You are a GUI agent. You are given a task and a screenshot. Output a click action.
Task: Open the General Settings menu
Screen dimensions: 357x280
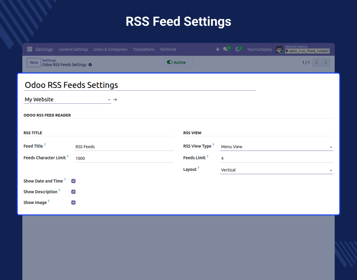[x=73, y=49]
